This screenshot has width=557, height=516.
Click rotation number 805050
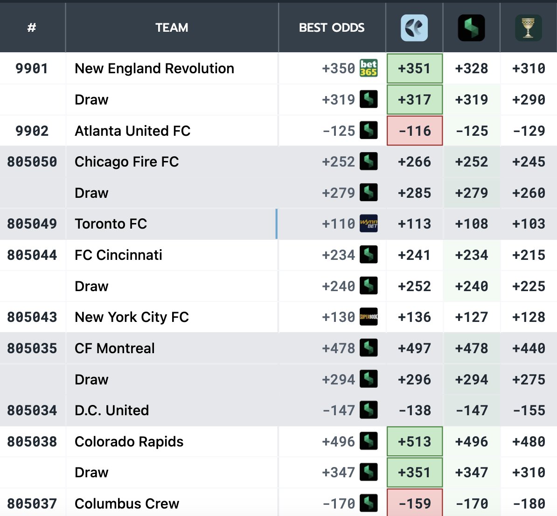[x=32, y=162]
